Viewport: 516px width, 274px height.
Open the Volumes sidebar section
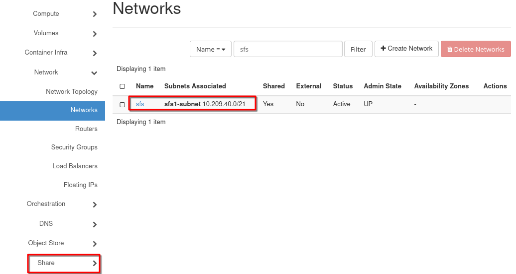click(x=46, y=33)
